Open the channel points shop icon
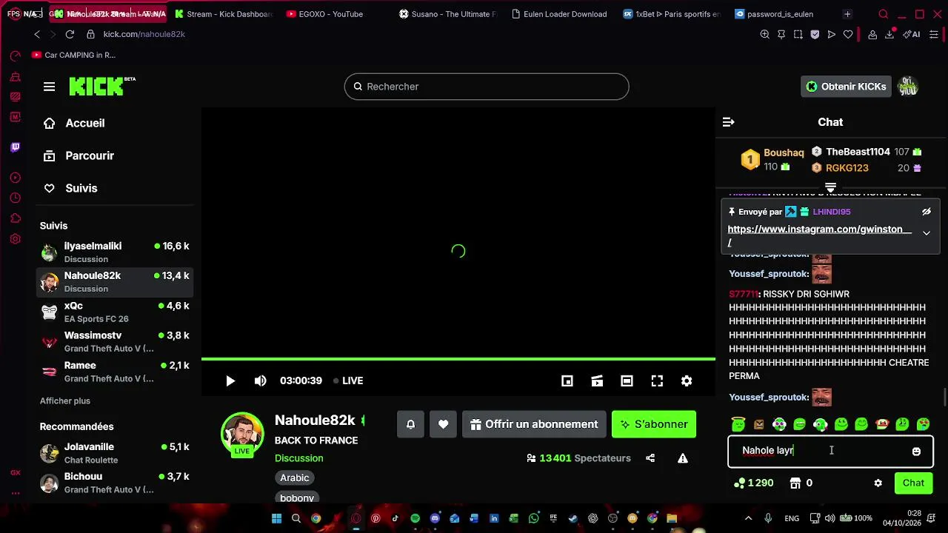Image resolution: width=948 pixels, height=533 pixels. click(795, 483)
